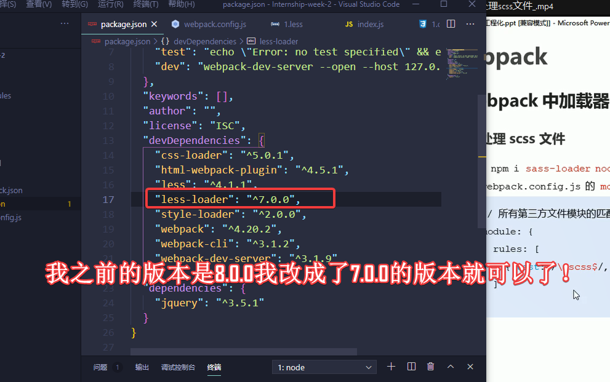Click package.json in the breadcrumb

[x=127, y=41]
